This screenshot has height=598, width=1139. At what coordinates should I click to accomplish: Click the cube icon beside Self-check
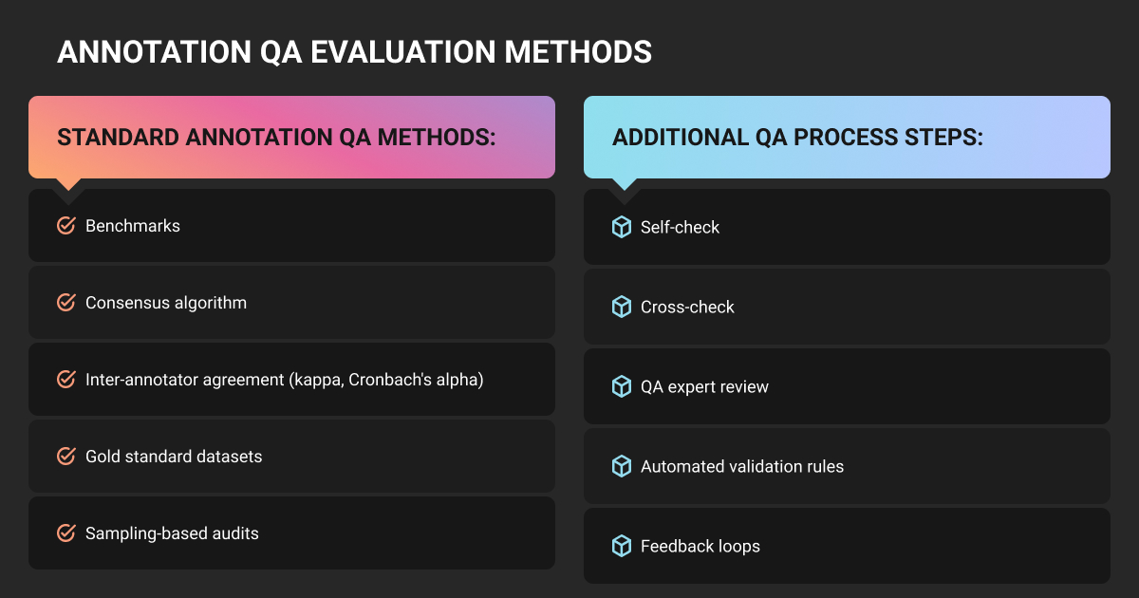click(x=622, y=228)
